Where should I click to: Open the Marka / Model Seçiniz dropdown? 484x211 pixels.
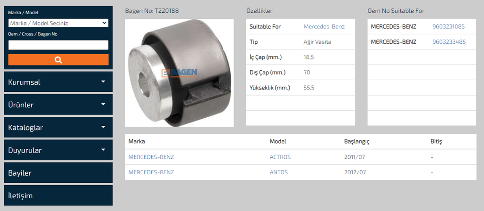pyautogui.click(x=58, y=23)
